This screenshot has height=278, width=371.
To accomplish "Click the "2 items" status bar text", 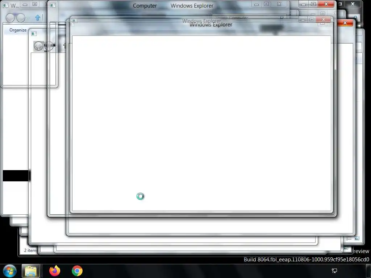I will [31, 250].
